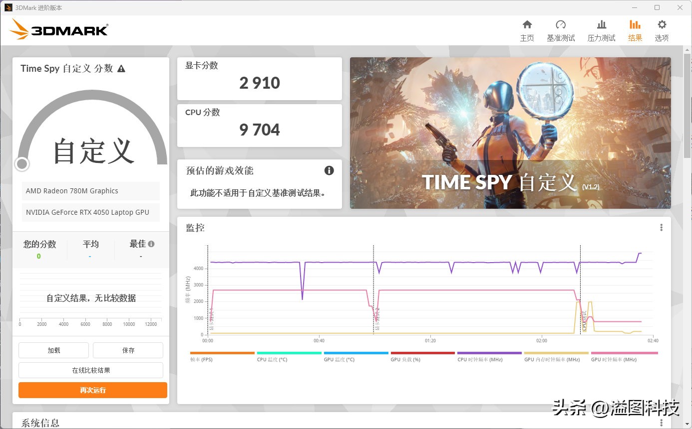Open 主页 home via the house icon
This screenshot has height=429, width=692.
click(527, 29)
